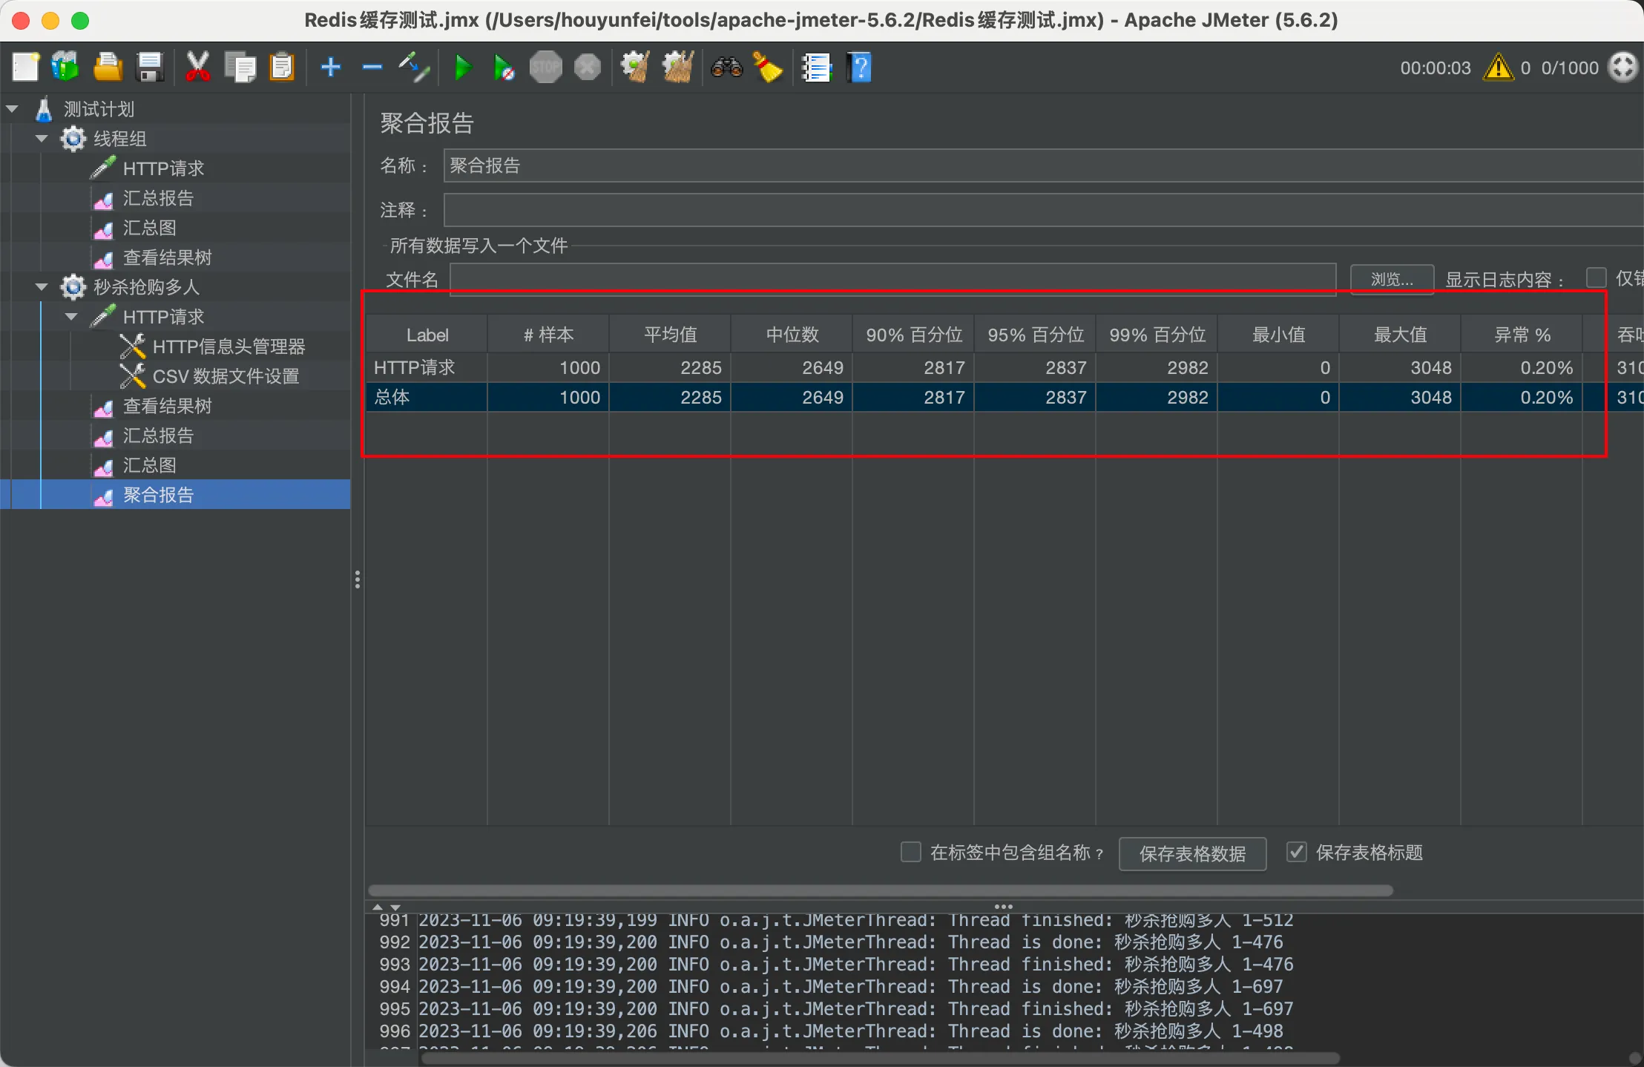Click the remote engine status icon

pos(1623,68)
